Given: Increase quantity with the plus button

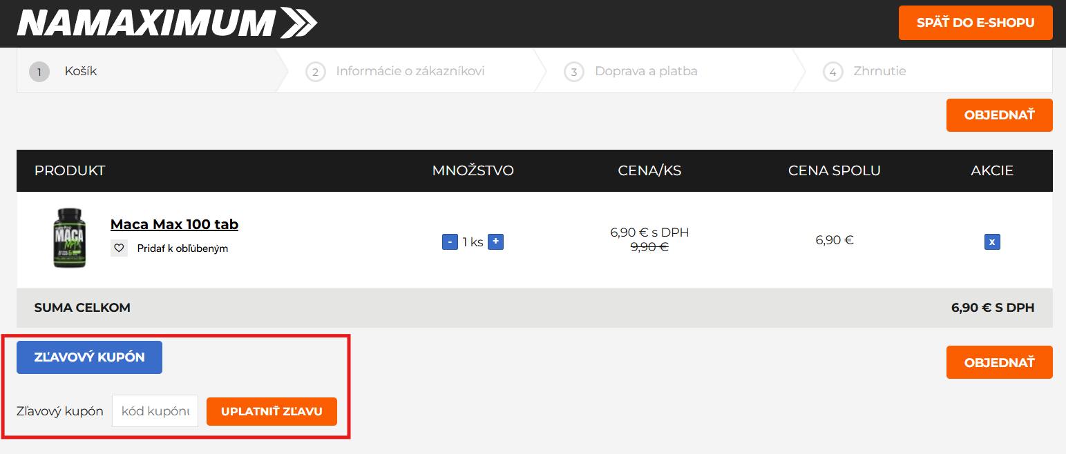Looking at the screenshot, I should click(495, 241).
